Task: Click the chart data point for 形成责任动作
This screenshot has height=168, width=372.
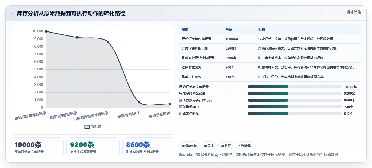Action: pyautogui.click(x=170, y=104)
